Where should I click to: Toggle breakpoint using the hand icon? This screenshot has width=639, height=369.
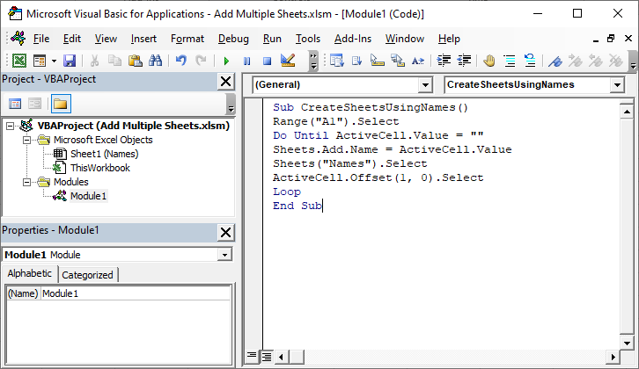coord(489,61)
